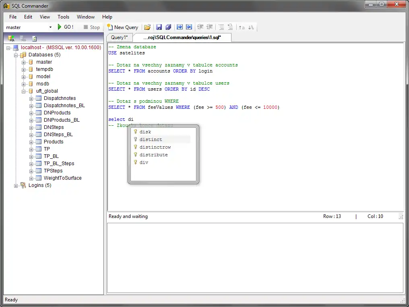Open the Tools menu
The height and width of the screenshot is (307, 409).
tap(63, 17)
